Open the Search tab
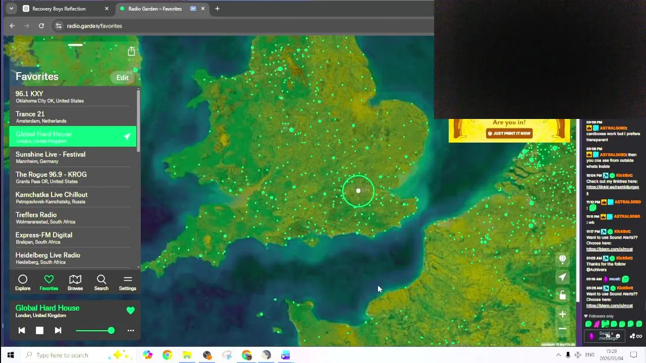The width and height of the screenshot is (646, 363). click(x=101, y=282)
